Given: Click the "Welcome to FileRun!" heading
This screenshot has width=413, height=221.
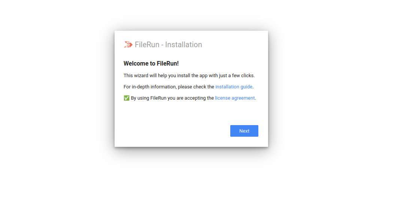Looking at the screenshot, I should (151, 64).
